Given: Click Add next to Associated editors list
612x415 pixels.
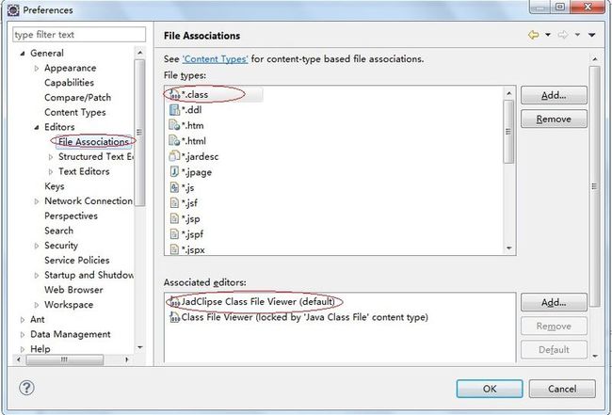Looking at the screenshot, I should click(554, 303).
